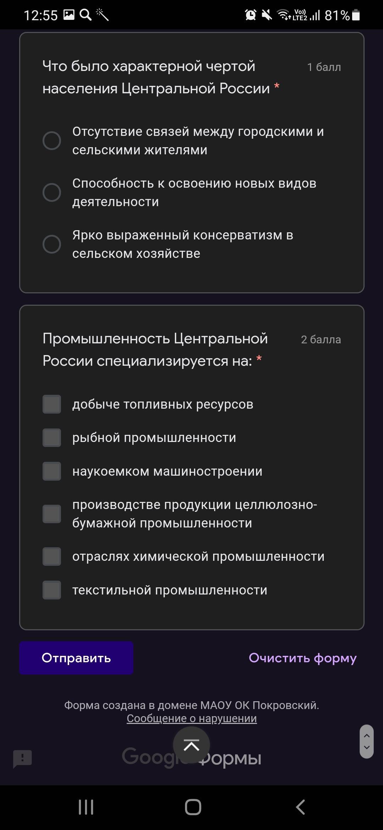Check "наукоемком машиностроении" checkbox
This screenshot has height=830, width=383.
tap(52, 471)
